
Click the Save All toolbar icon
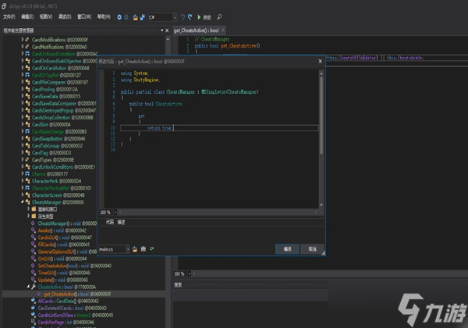click(x=143, y=17)
